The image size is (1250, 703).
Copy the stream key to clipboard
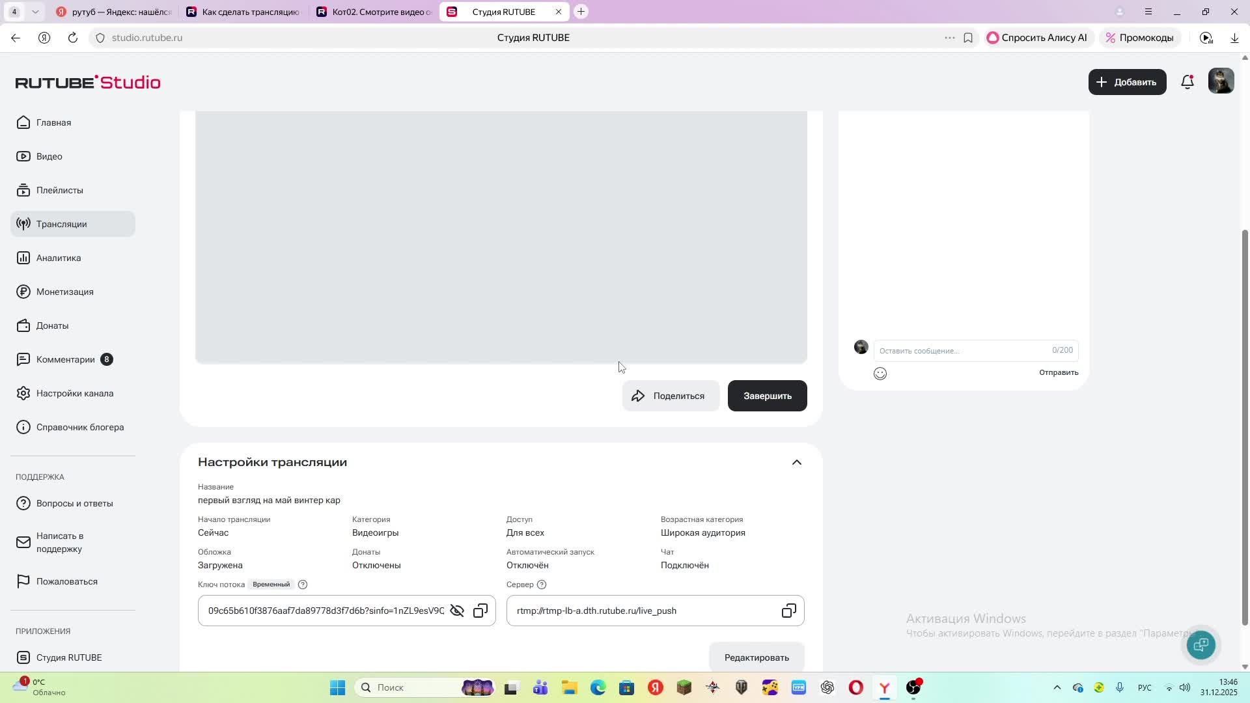pyautogui.click(x=480, y=611)
